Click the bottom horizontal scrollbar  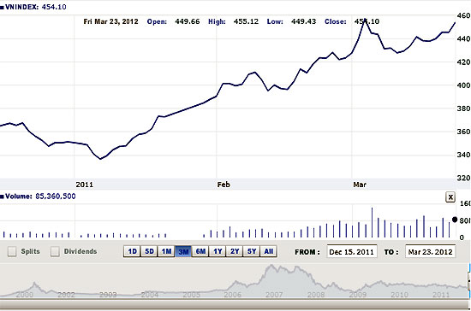coord(233,304)
